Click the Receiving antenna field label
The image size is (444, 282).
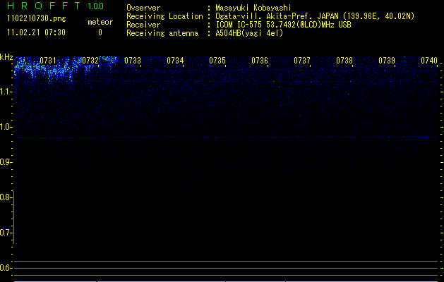point(162,33)
